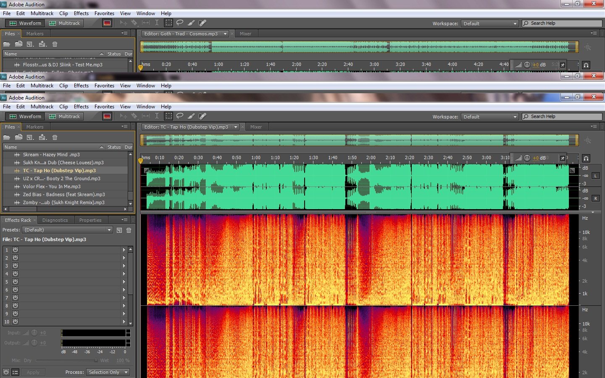Viewport: 605px width, 378px height.
Task: Expand the effect list arrow for slot 3
Action: [124, 266]
